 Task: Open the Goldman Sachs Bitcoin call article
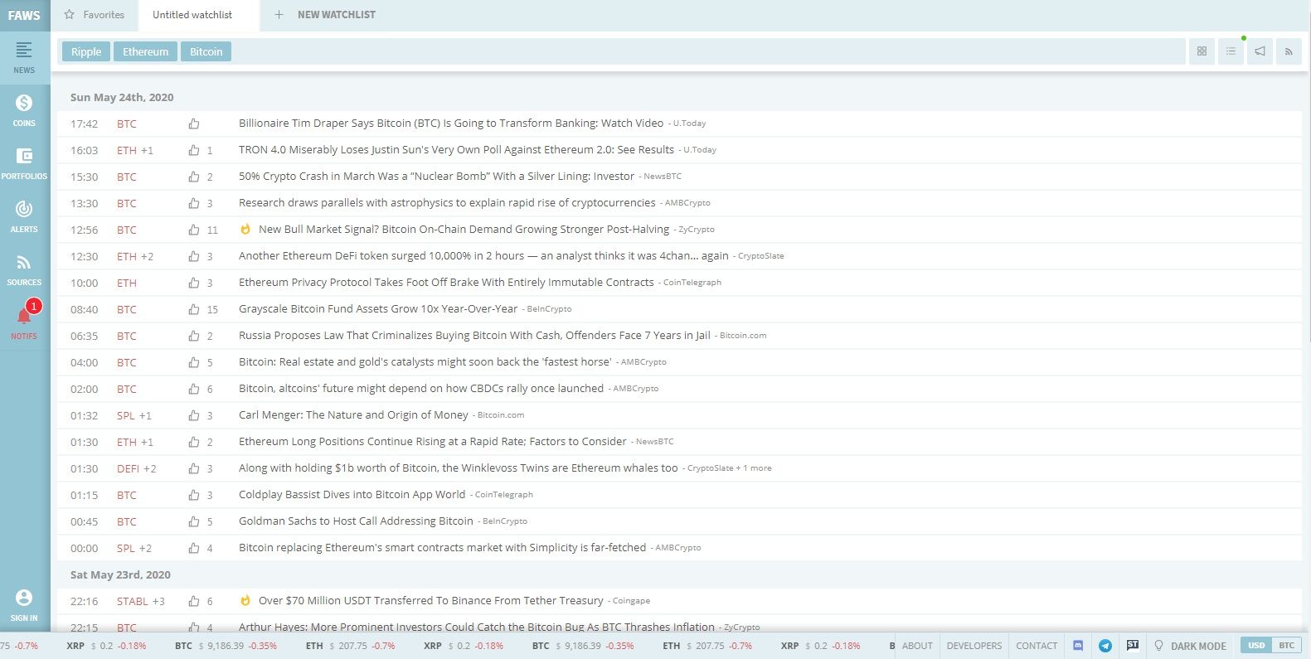pos(356,521)
